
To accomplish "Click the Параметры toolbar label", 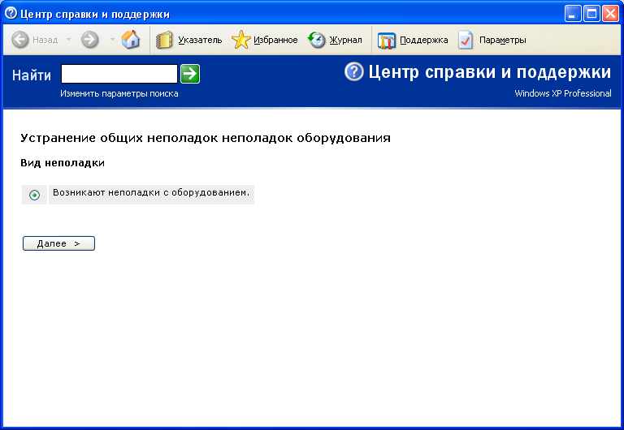I will [503, 40].
